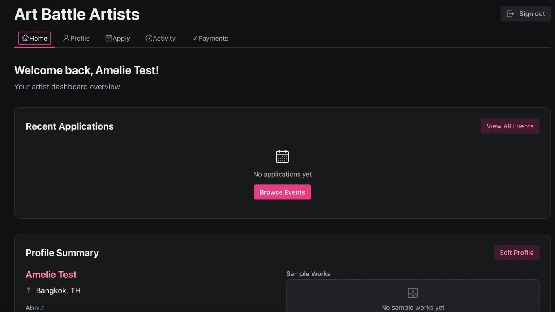The width and height of the screenshot is (555, 312).
Task: Click the About label
Action: click(35, 308)
